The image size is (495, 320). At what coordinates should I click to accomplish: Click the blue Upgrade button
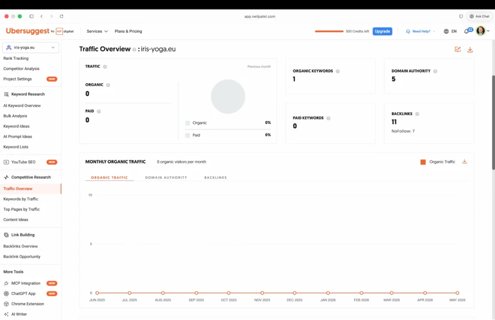point(382,31)
